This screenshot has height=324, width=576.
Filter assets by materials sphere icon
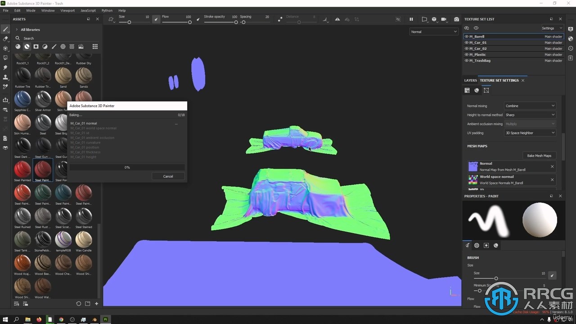coord(18,46)
